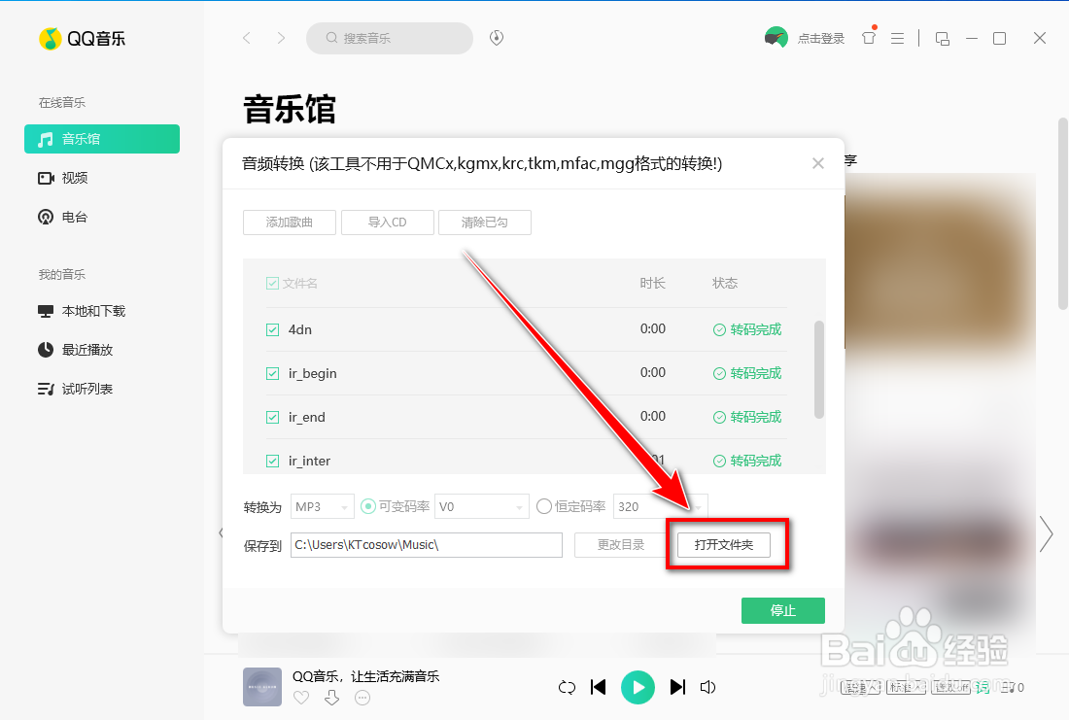Start playback with the green play button

point(638,687)
